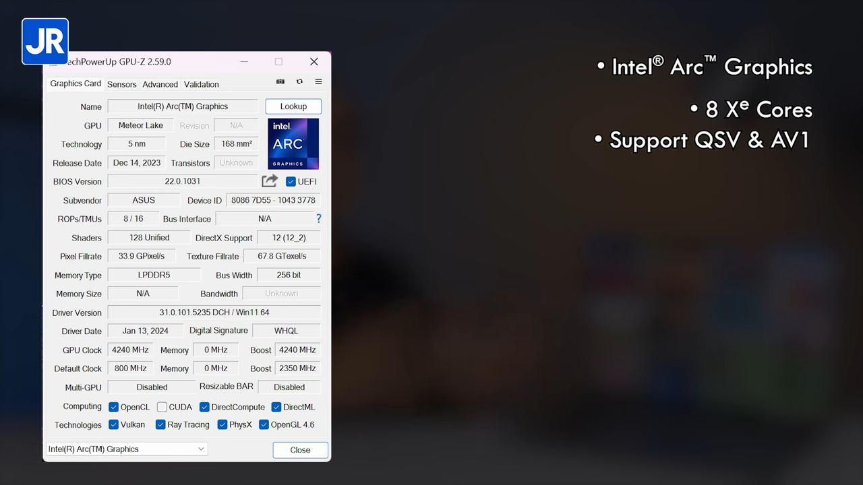
Task: Click the Bus Interface question mark
Action: [x=319, y=218]
